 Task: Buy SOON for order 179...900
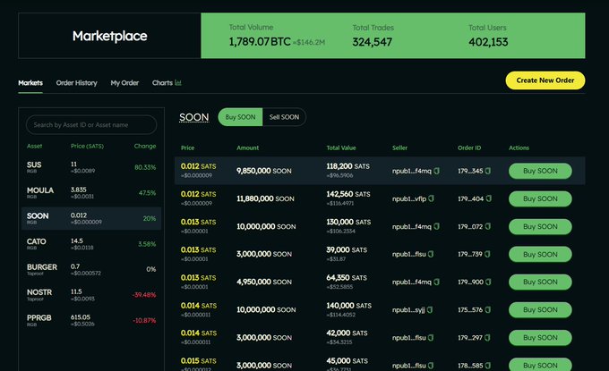click(x=540, y=282)
